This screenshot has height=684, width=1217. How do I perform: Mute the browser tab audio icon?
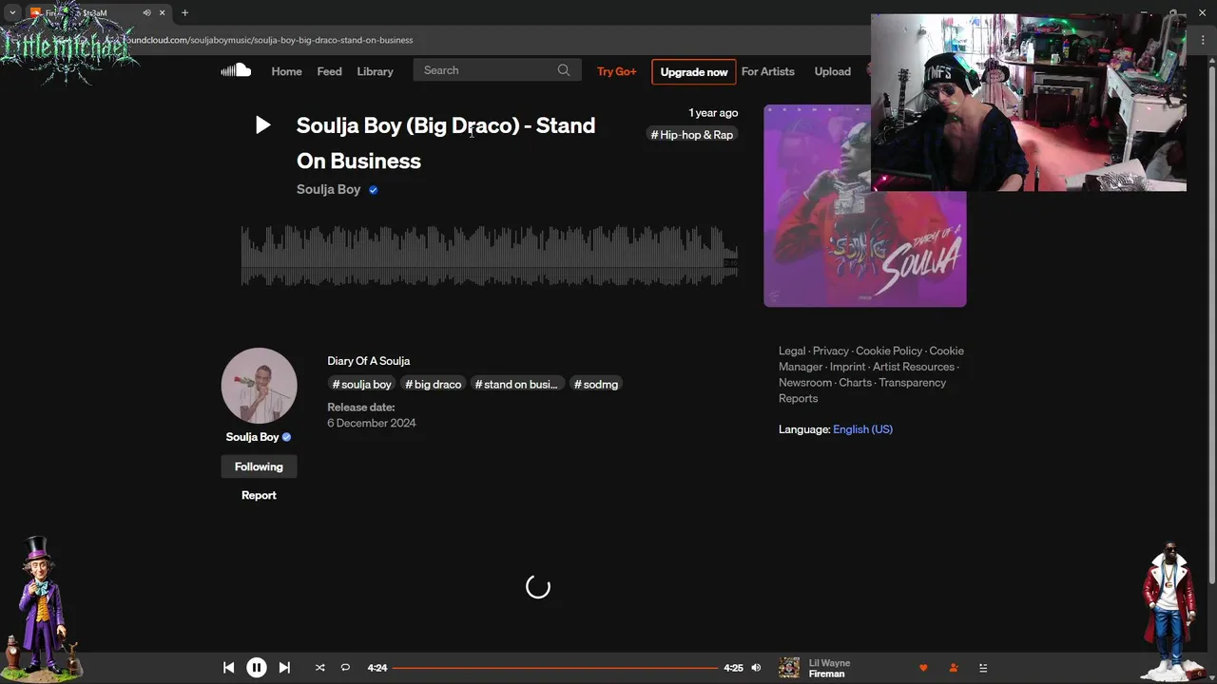[x=146, y=12]
